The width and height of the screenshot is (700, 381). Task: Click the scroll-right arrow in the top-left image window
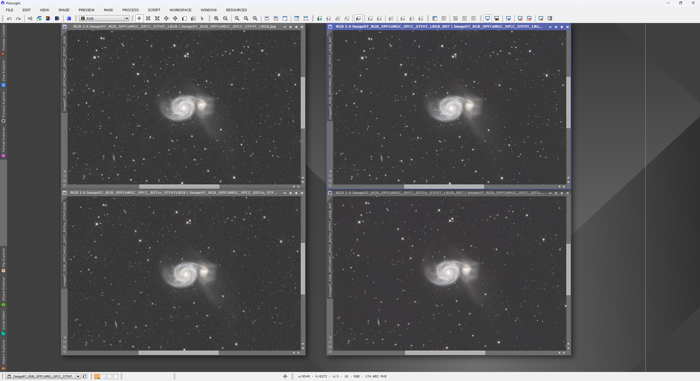coord(299,186)
